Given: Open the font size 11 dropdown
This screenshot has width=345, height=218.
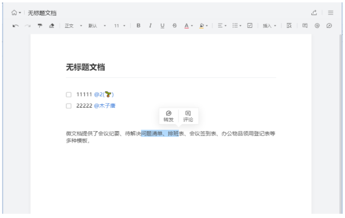Looking at the screenshot, I should coord(120,26).
